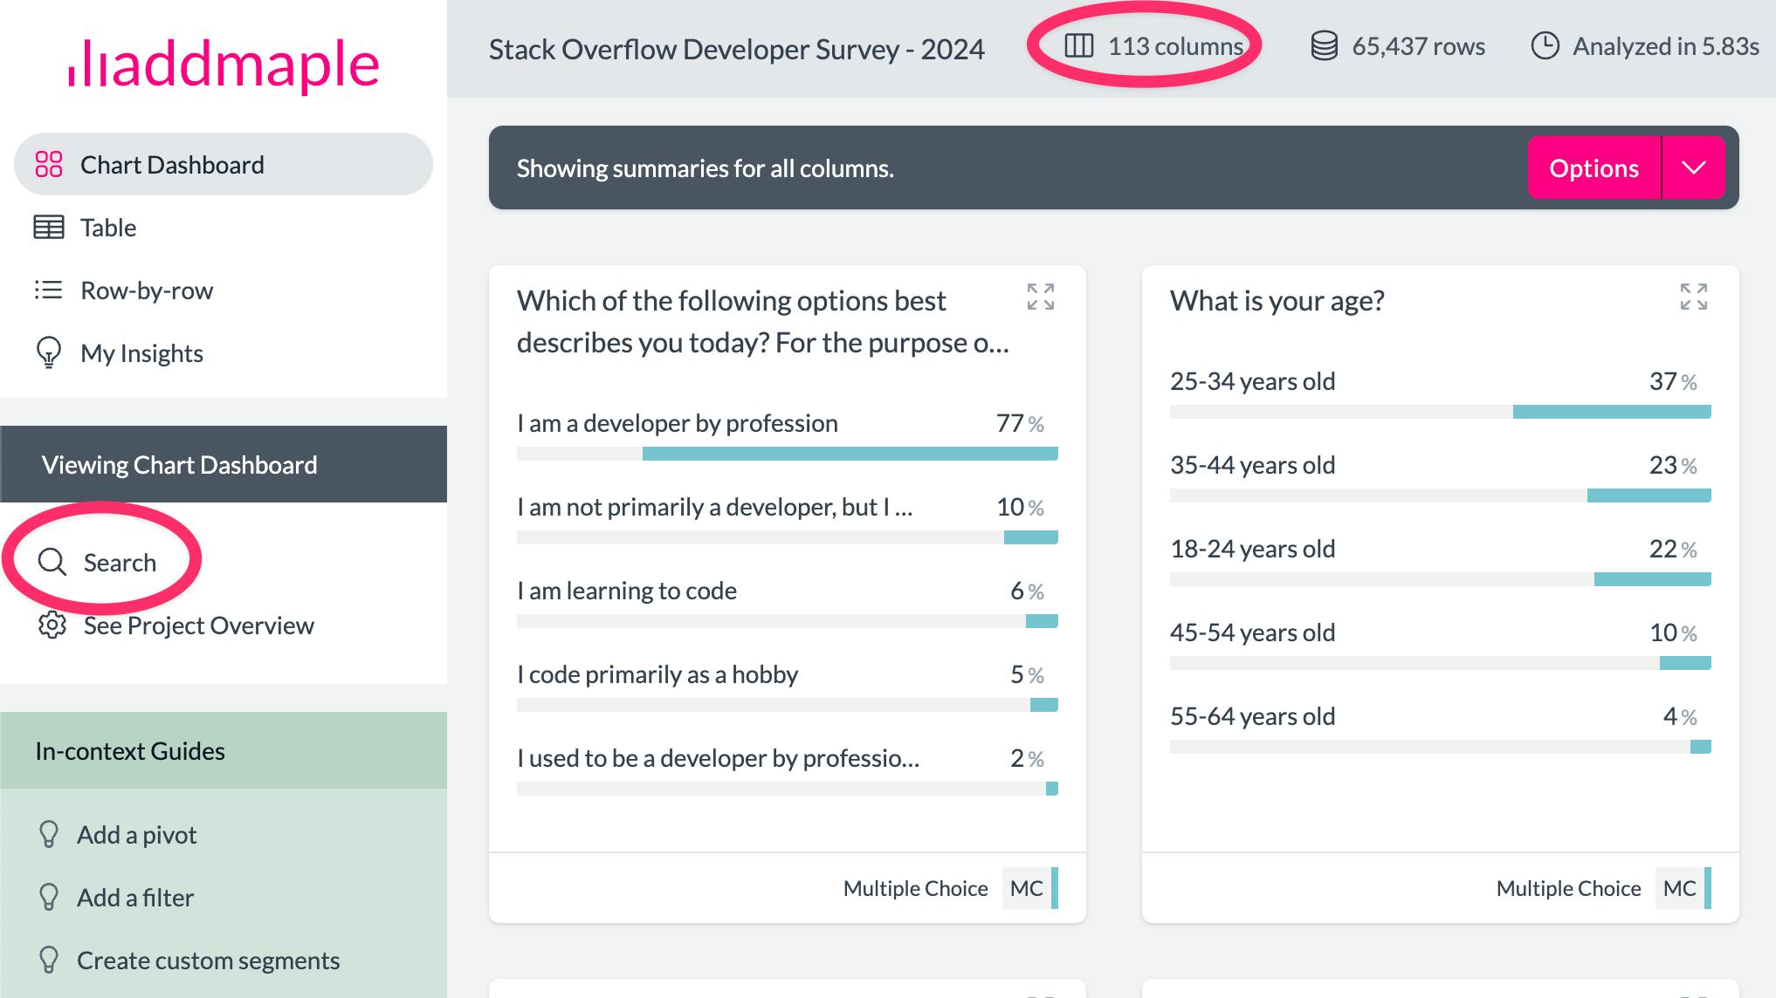
Task: Click the Add a filter lightbulb icon
Action: click(49, 898)
